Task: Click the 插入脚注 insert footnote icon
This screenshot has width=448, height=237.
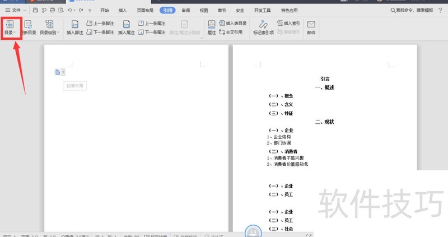Action: (74, 24)
